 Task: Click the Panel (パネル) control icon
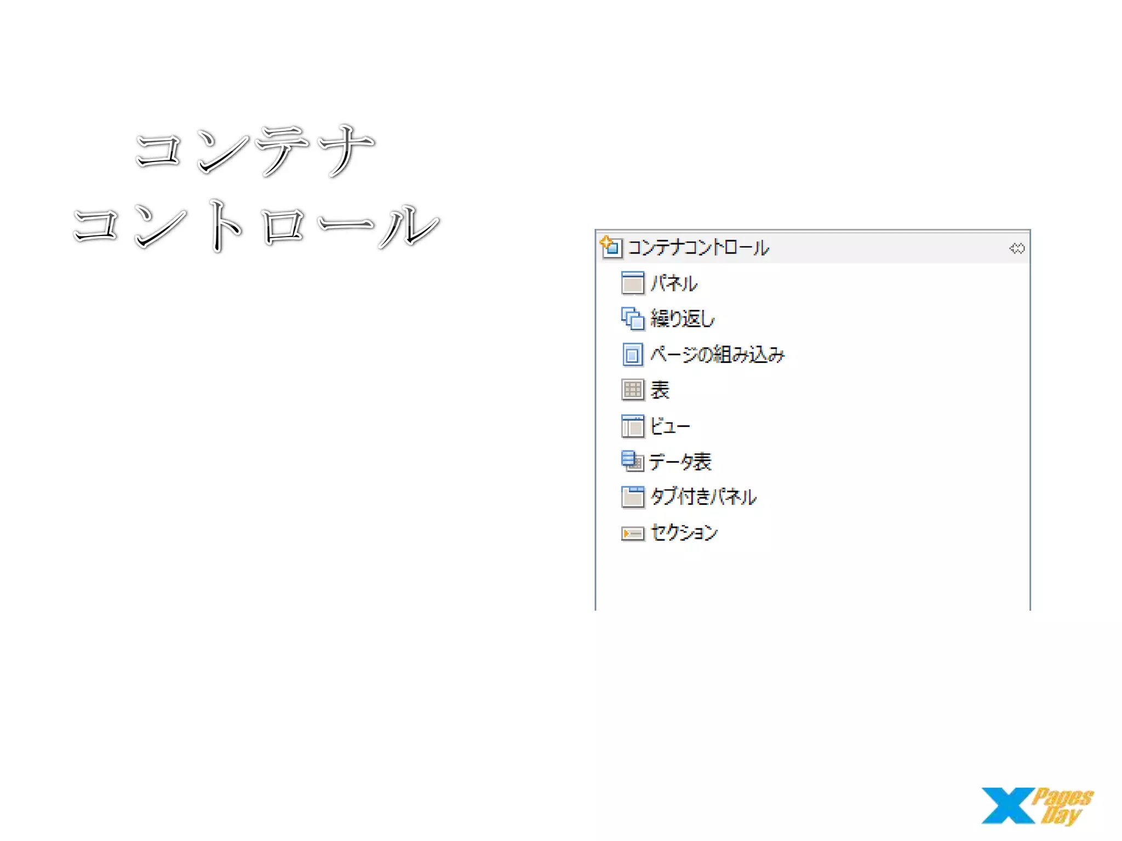point(632,283)
